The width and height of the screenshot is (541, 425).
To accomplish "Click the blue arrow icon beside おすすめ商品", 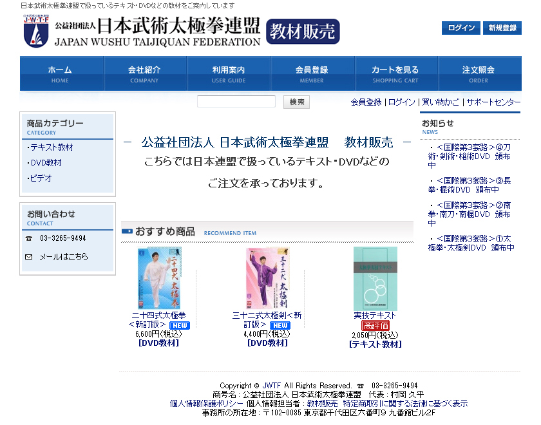I will (x=127, y=231).
